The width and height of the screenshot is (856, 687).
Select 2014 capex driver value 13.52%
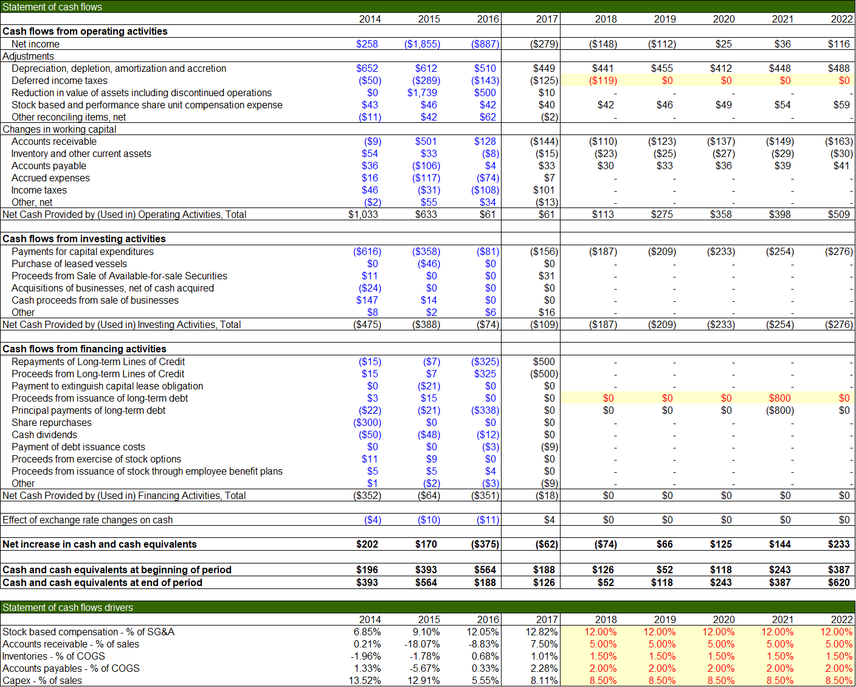click(365, 680)
